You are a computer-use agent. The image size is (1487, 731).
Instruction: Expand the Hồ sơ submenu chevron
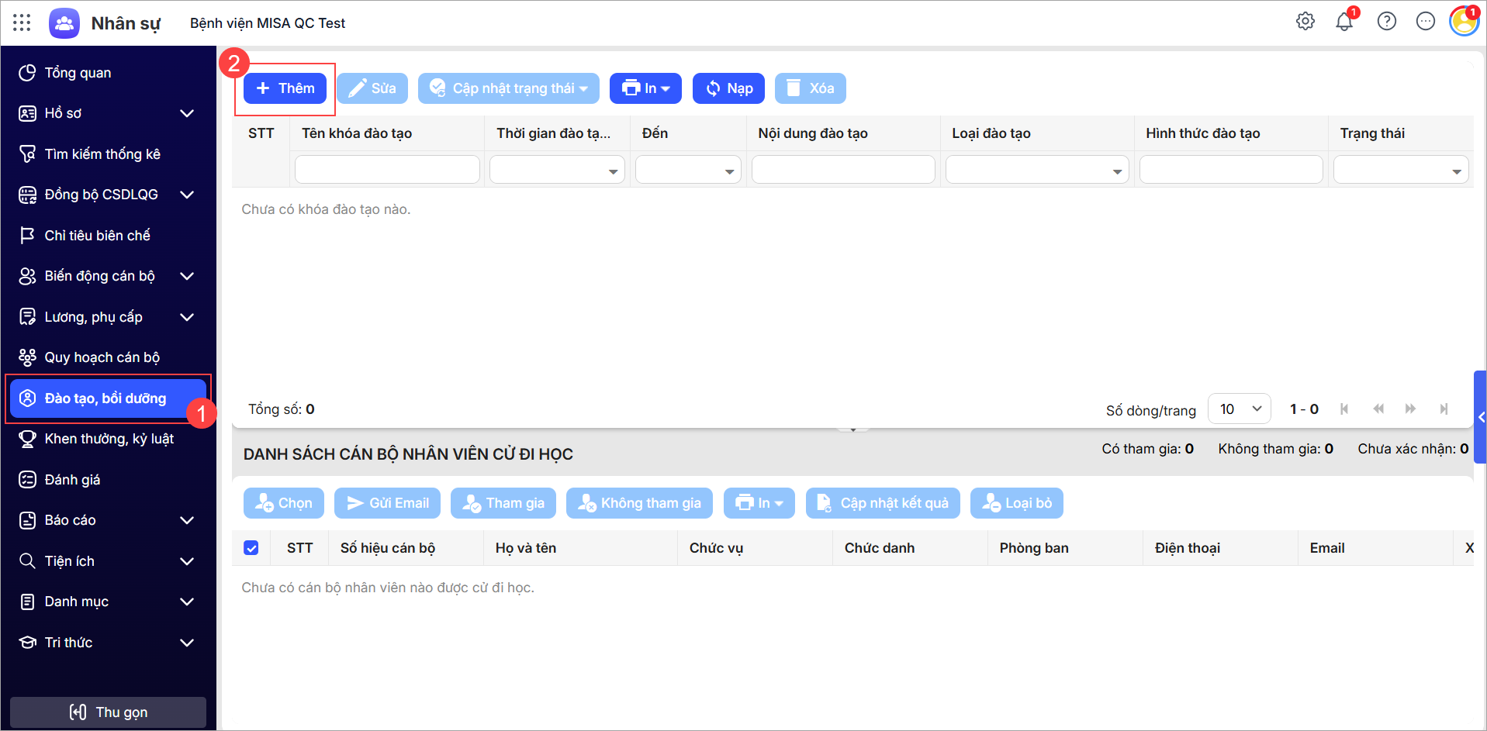point(187,113)
